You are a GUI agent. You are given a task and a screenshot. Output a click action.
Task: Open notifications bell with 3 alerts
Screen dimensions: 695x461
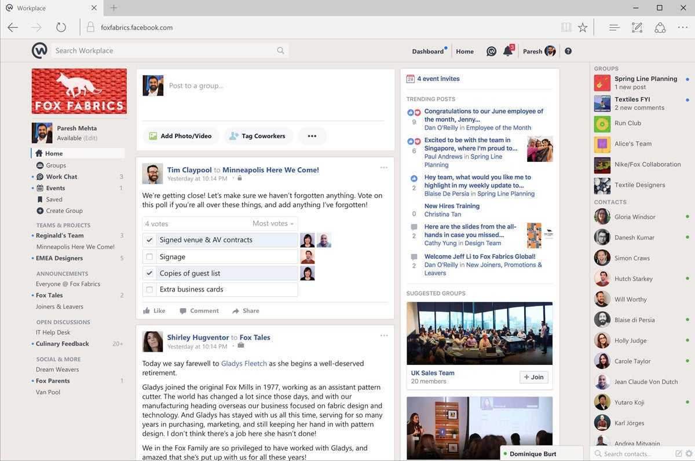pos(508,51)
